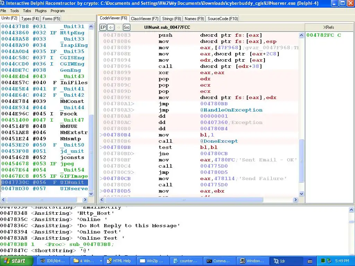Click the code viewer scroll down arrow
The image size is (355, 266).
tap(301, 194)
